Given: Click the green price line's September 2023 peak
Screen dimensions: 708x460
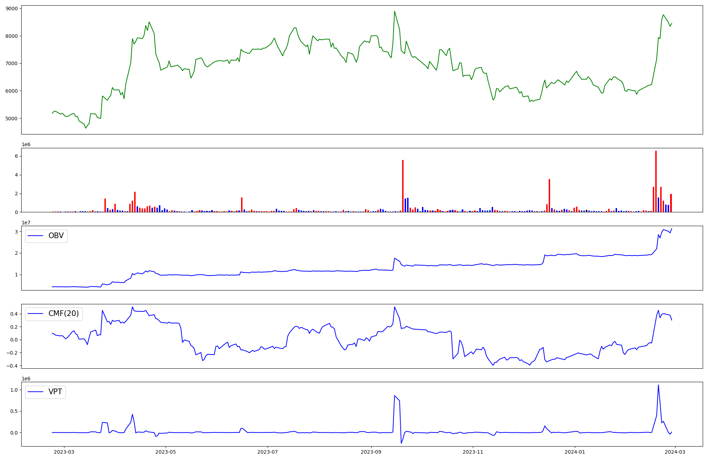Looking at the screenshot, I should pos(394,11).
